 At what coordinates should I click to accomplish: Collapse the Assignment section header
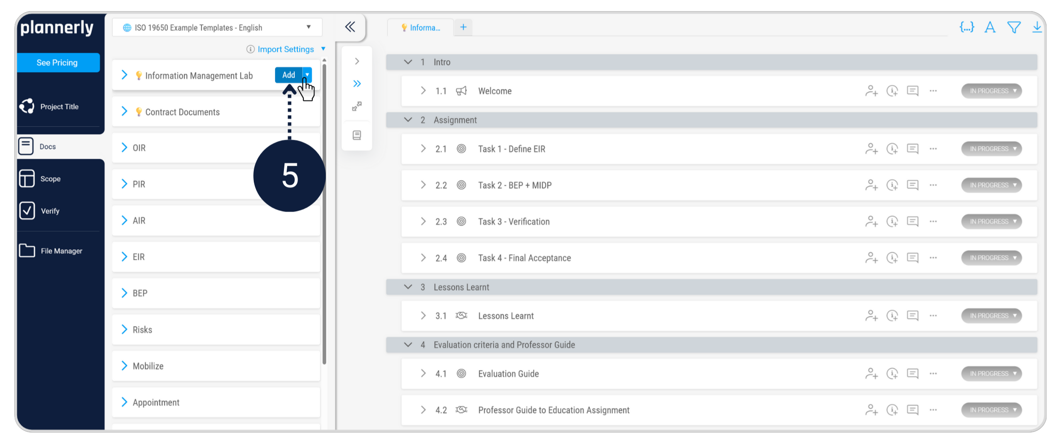point(408,120)
